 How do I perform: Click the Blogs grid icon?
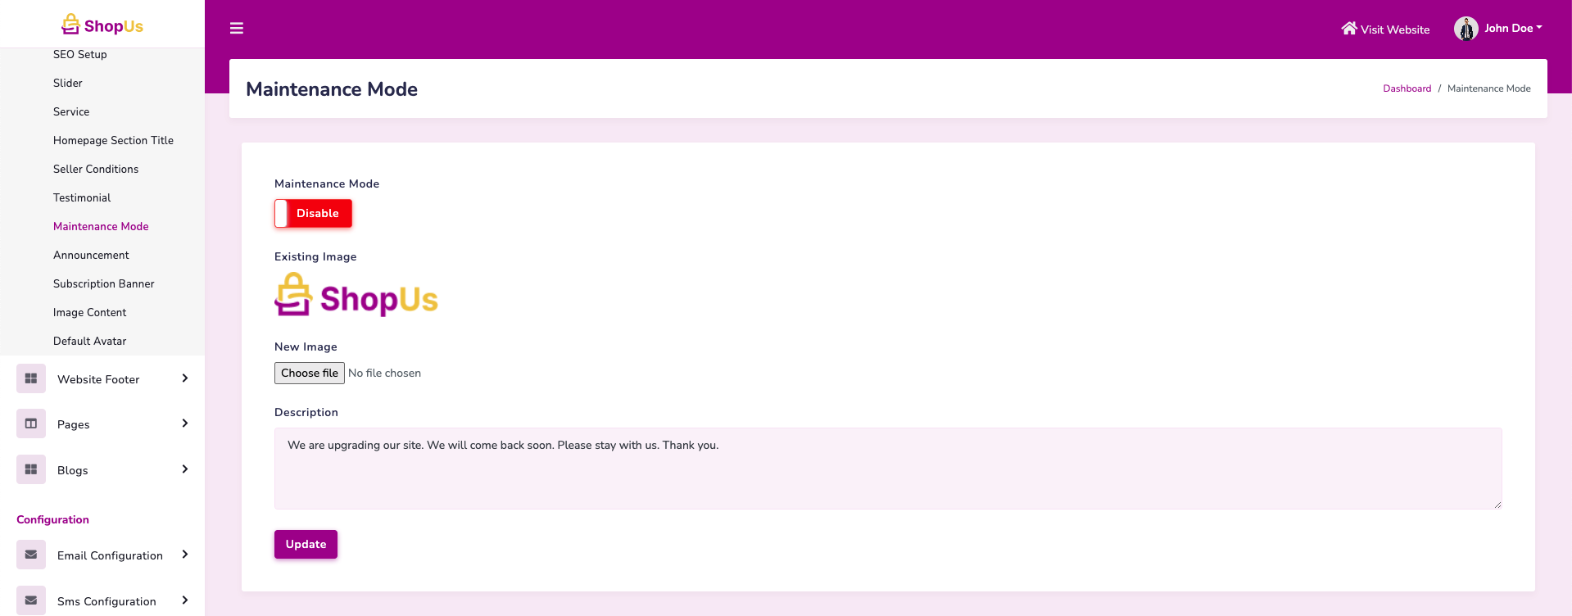tap(31, 469)
